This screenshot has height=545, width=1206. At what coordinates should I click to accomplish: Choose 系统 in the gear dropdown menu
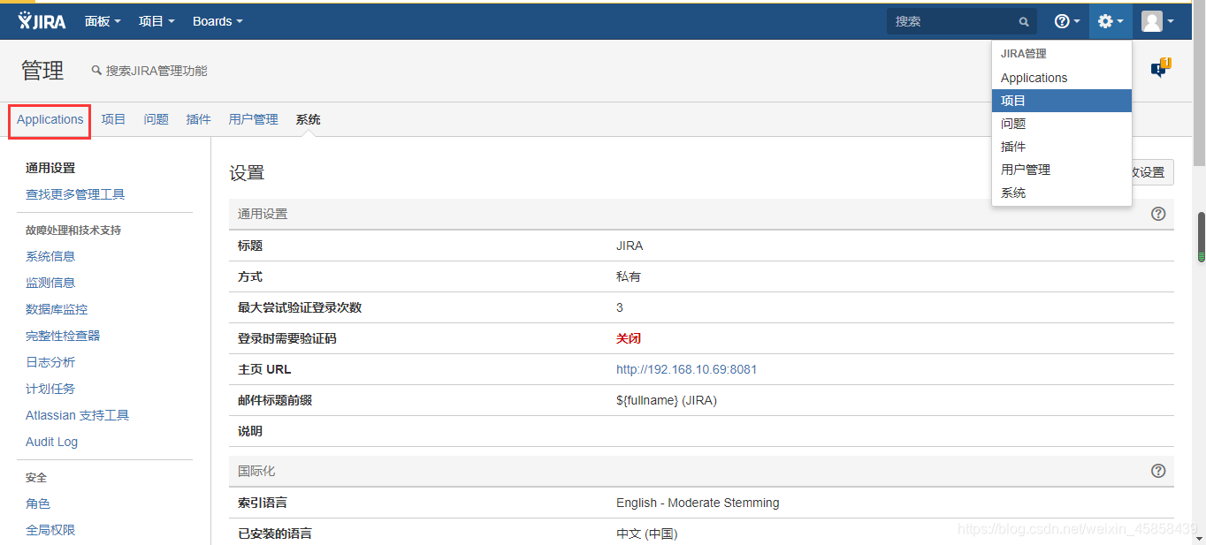pyautogui.click(x=1062, y=193)
